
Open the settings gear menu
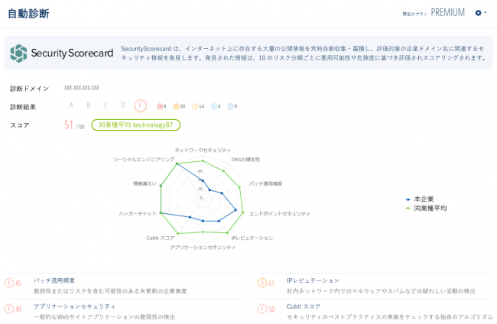pos(479,13)
